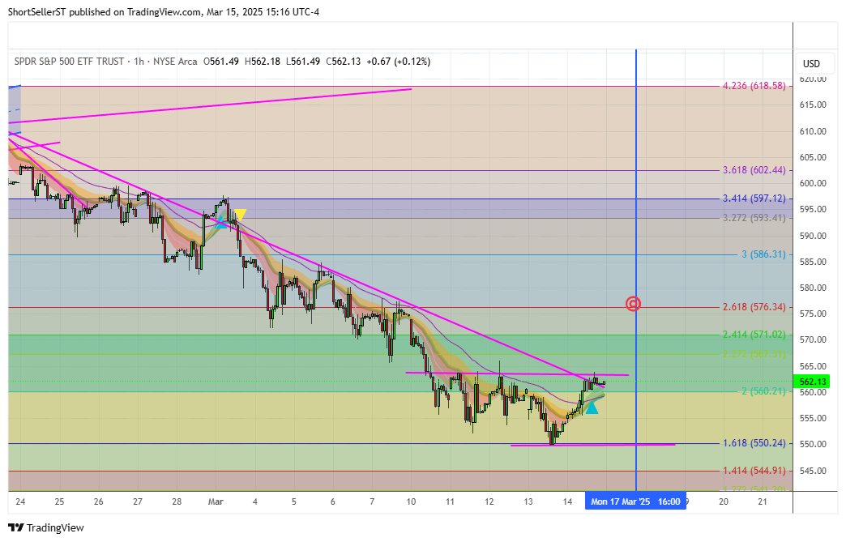
Task: Click the 24 date label on the time axis
Action: pos(20,501)
